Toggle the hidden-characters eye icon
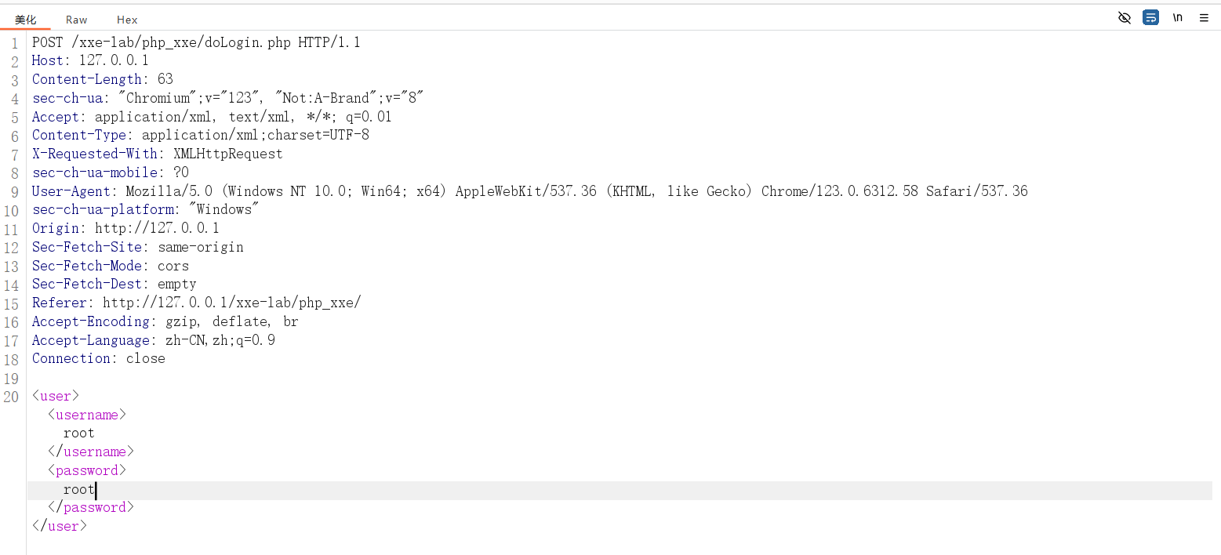The width and height of the screenshot is (1221, 555). 1124,18
